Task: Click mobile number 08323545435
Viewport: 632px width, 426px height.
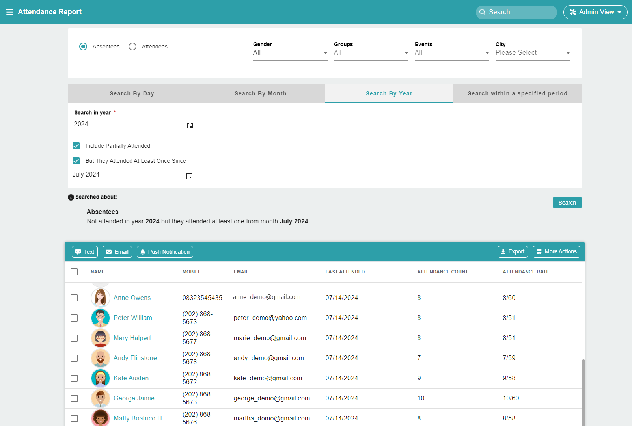Action: pos(202,298)
